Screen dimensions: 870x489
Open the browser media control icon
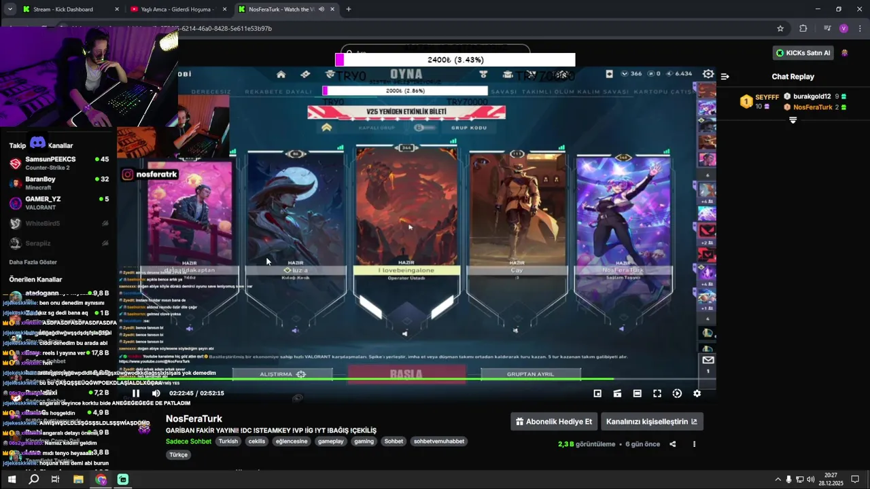[826, 29]
